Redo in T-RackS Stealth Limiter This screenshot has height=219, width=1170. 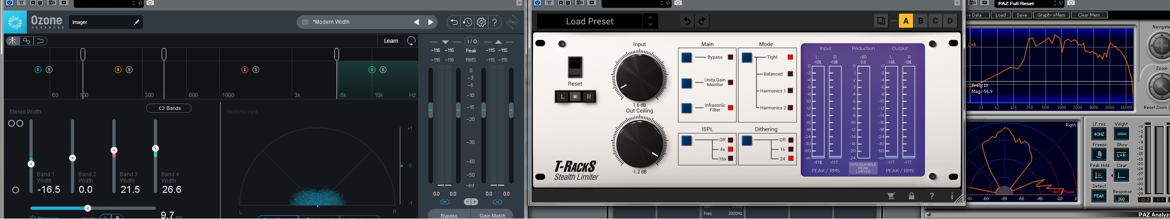click(x=702, y=21)
